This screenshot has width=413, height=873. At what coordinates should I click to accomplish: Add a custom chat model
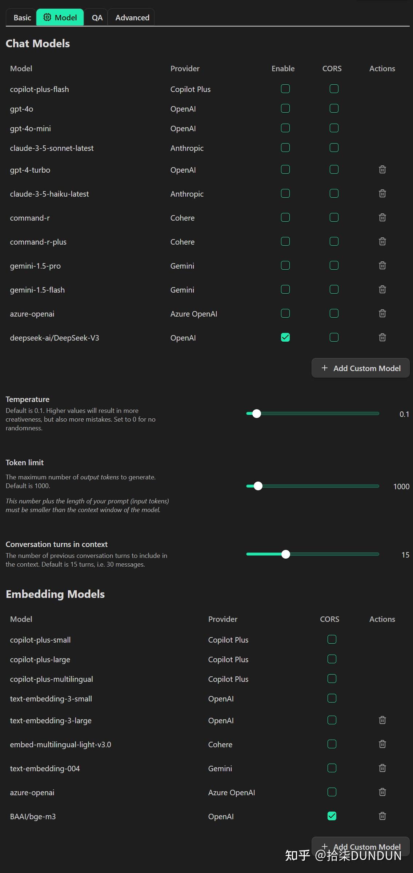pos(361,368)
